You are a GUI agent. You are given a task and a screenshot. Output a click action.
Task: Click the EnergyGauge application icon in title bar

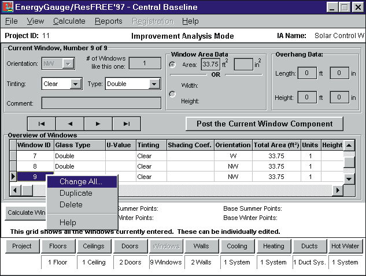coord(8,7)
